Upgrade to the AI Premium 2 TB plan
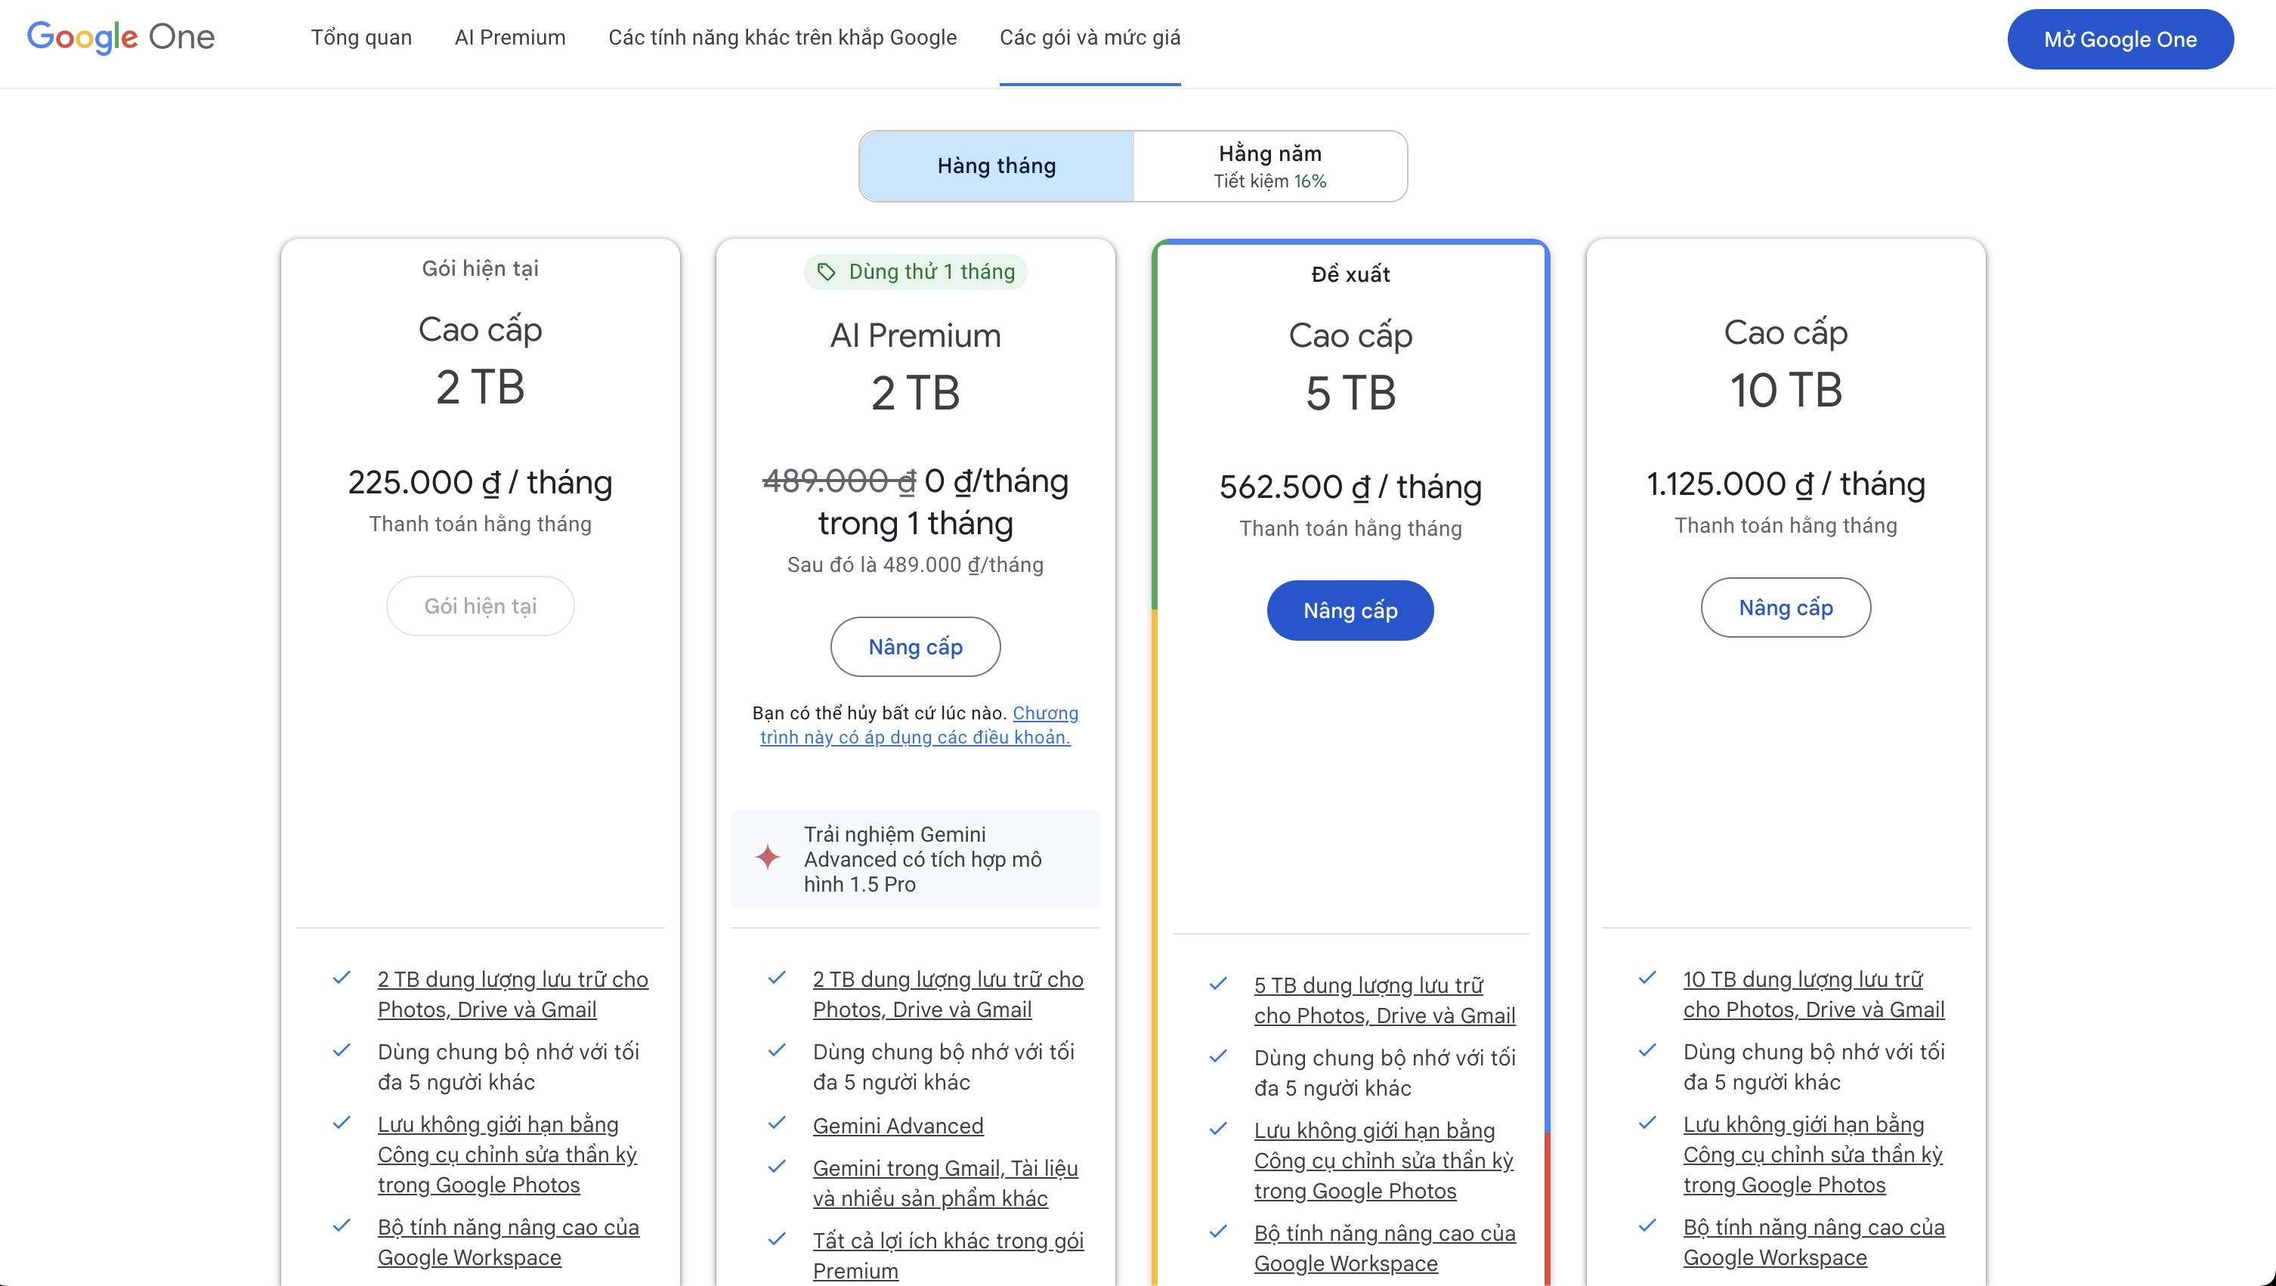The height and width of the screenshot is (1286, 2276). [914, 647]
